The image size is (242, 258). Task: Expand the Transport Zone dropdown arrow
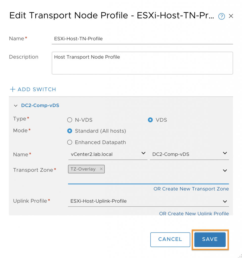pos(225,171)
